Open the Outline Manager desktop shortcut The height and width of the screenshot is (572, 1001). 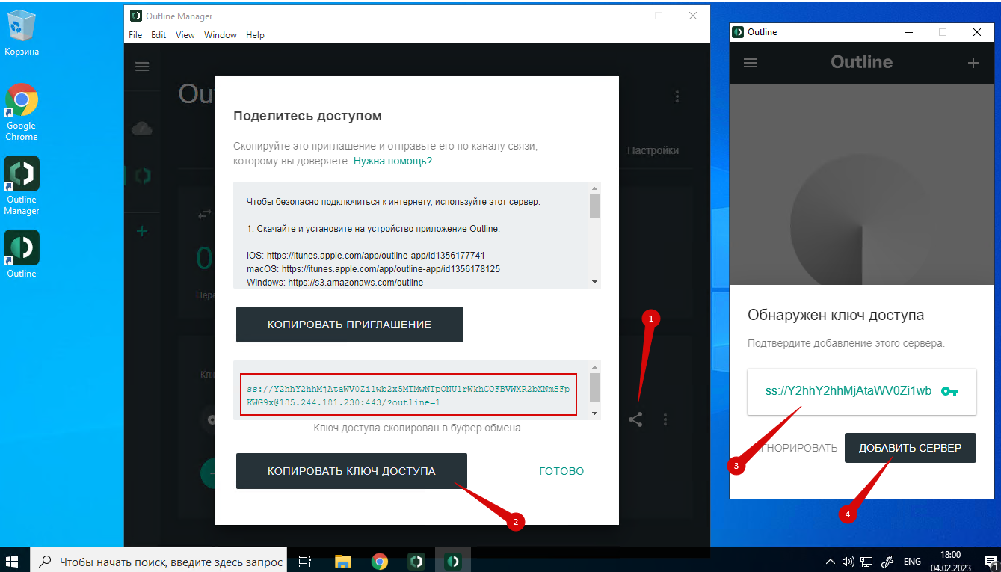coord(22,186)
